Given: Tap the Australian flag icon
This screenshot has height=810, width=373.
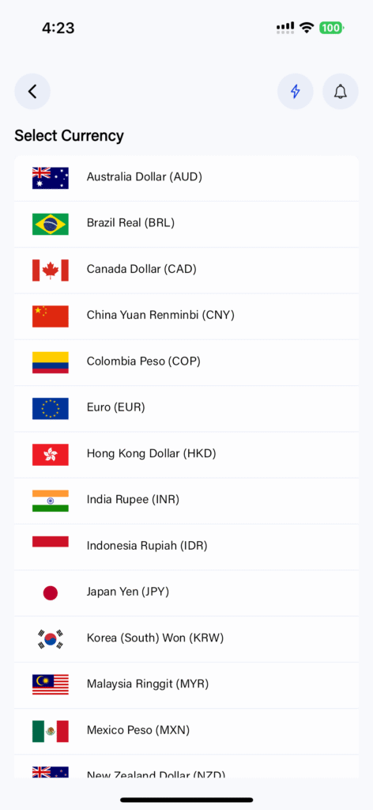Looking at the screenshot, I should [50, 178].
